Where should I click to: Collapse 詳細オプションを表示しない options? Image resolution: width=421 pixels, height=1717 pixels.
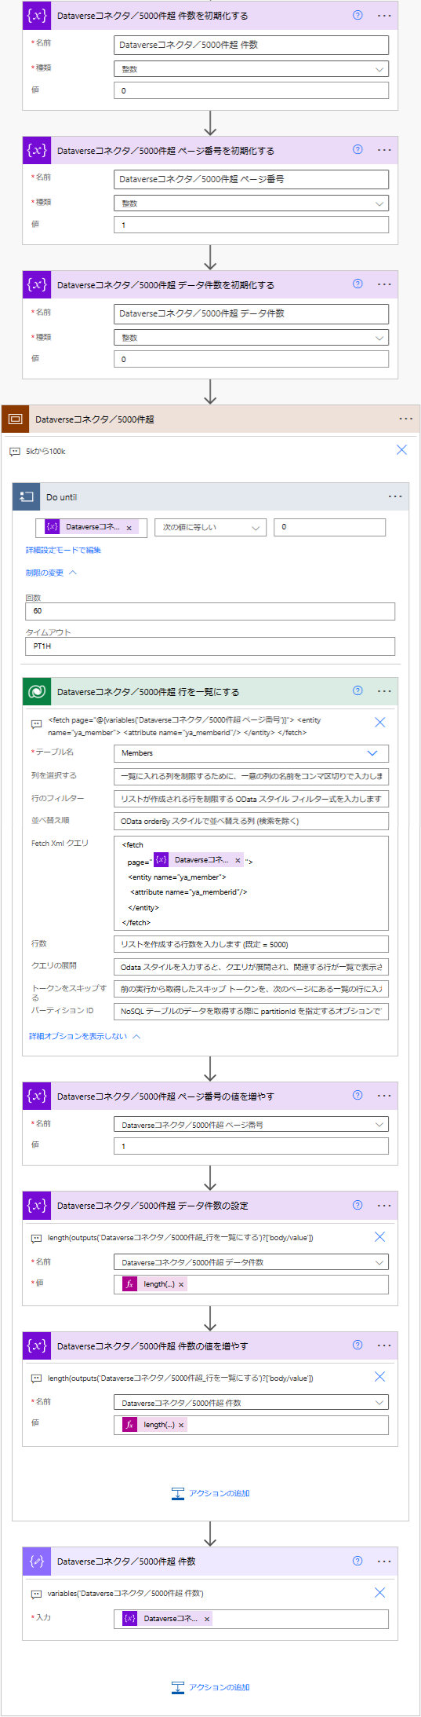[85, 1036]
